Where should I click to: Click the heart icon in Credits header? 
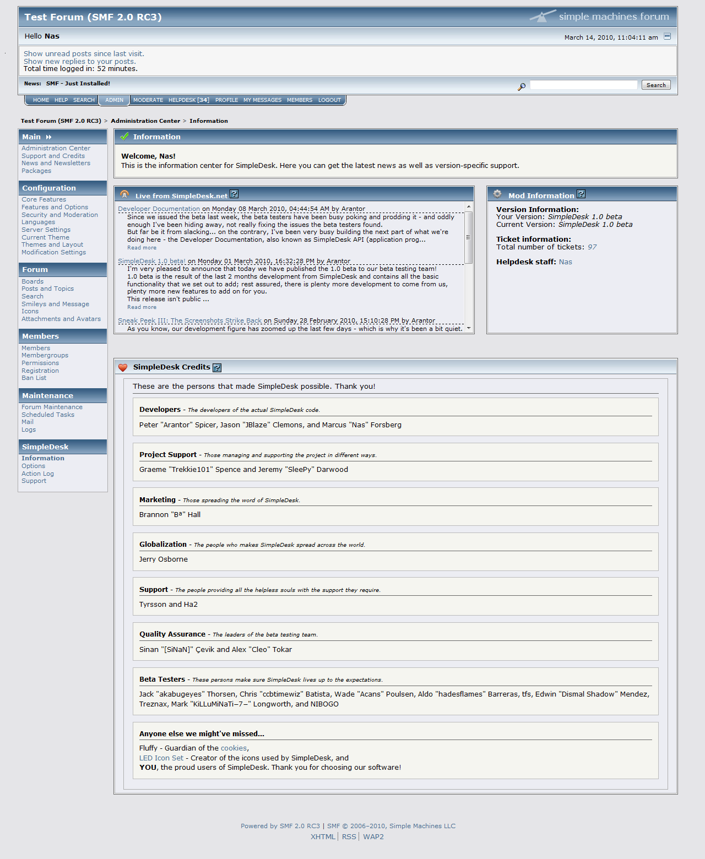click(123, 367)
